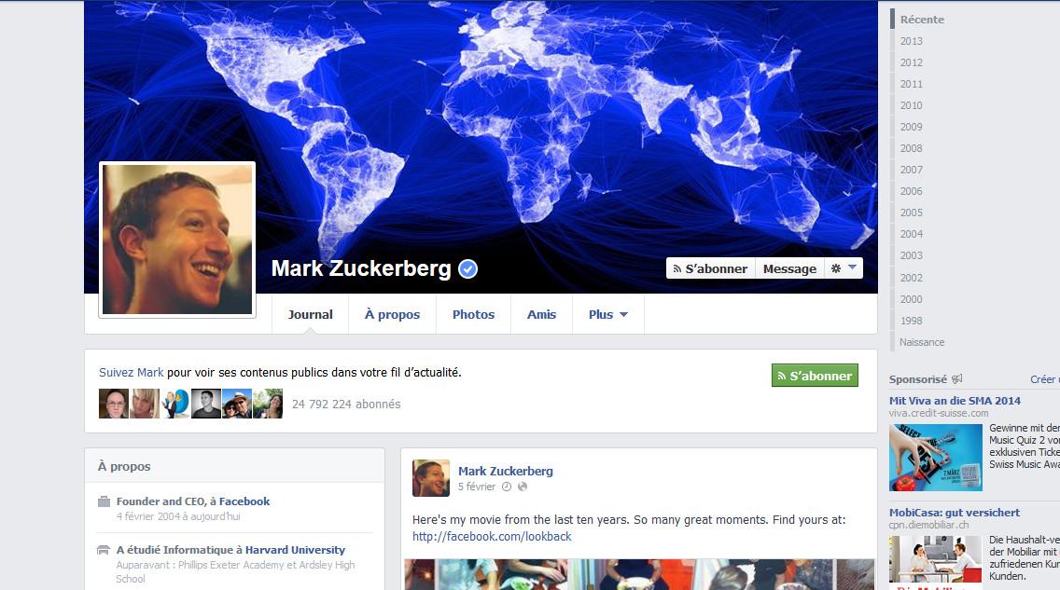
Task: Click the Suivez Mark link
Action: click(132, 373)
